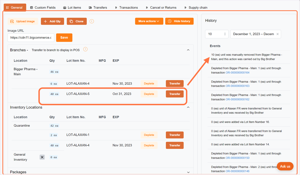The width and height of the screenshot is (300, 175).
Task: Deplete the 40 ea Quarantine LOT-ALAXAN-4
Action: tap(149, 145)
